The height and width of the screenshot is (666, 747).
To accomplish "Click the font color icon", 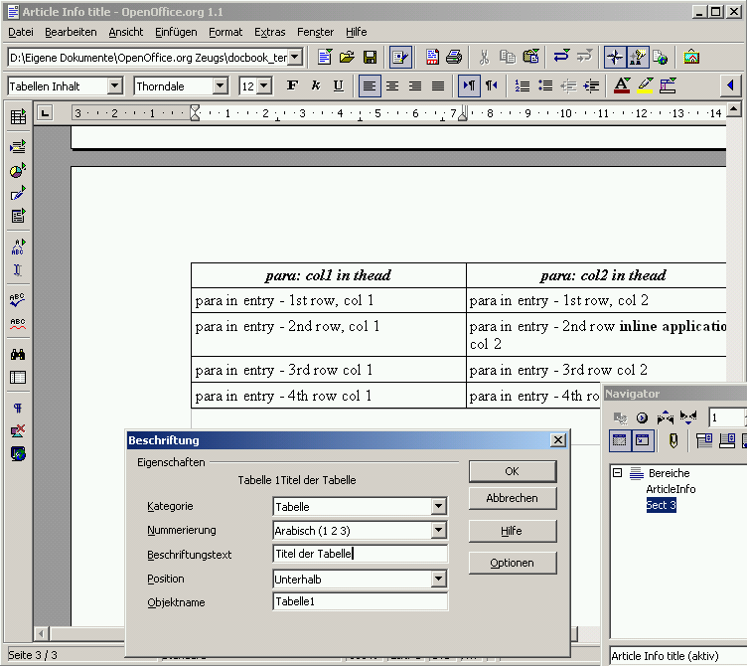I will click(x=622, y=85).
